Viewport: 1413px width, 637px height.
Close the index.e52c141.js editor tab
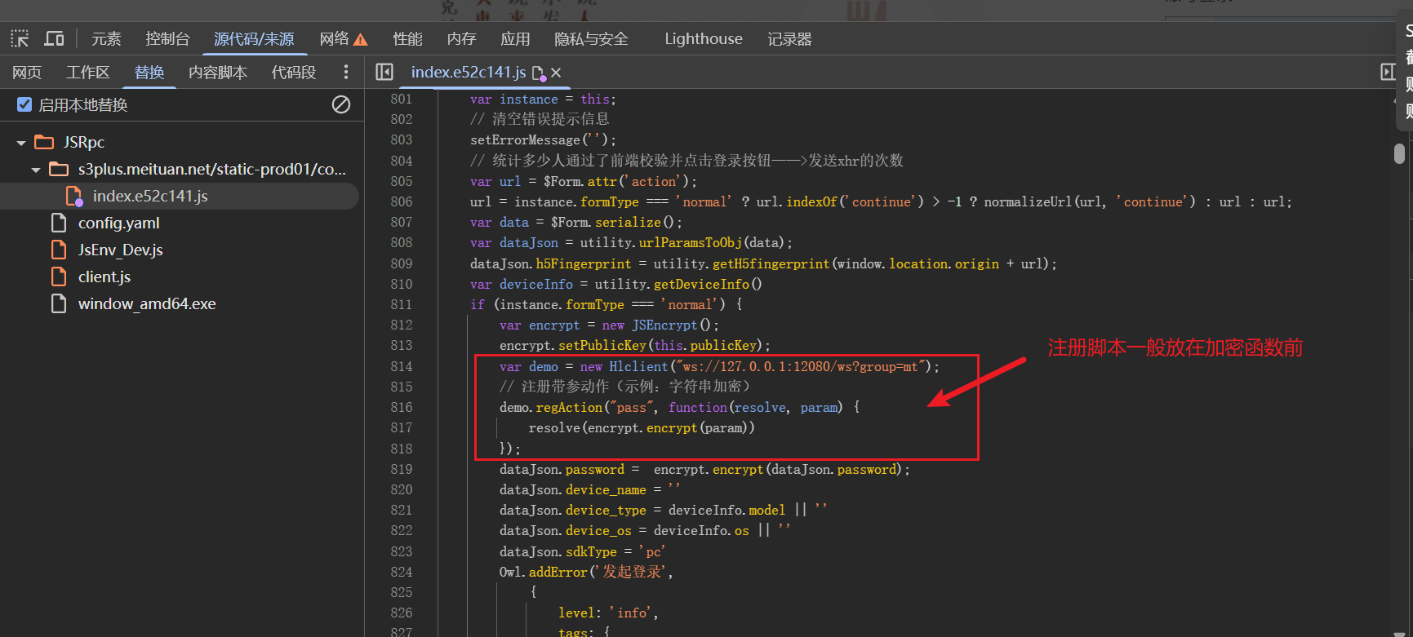[x=556, y=73]
